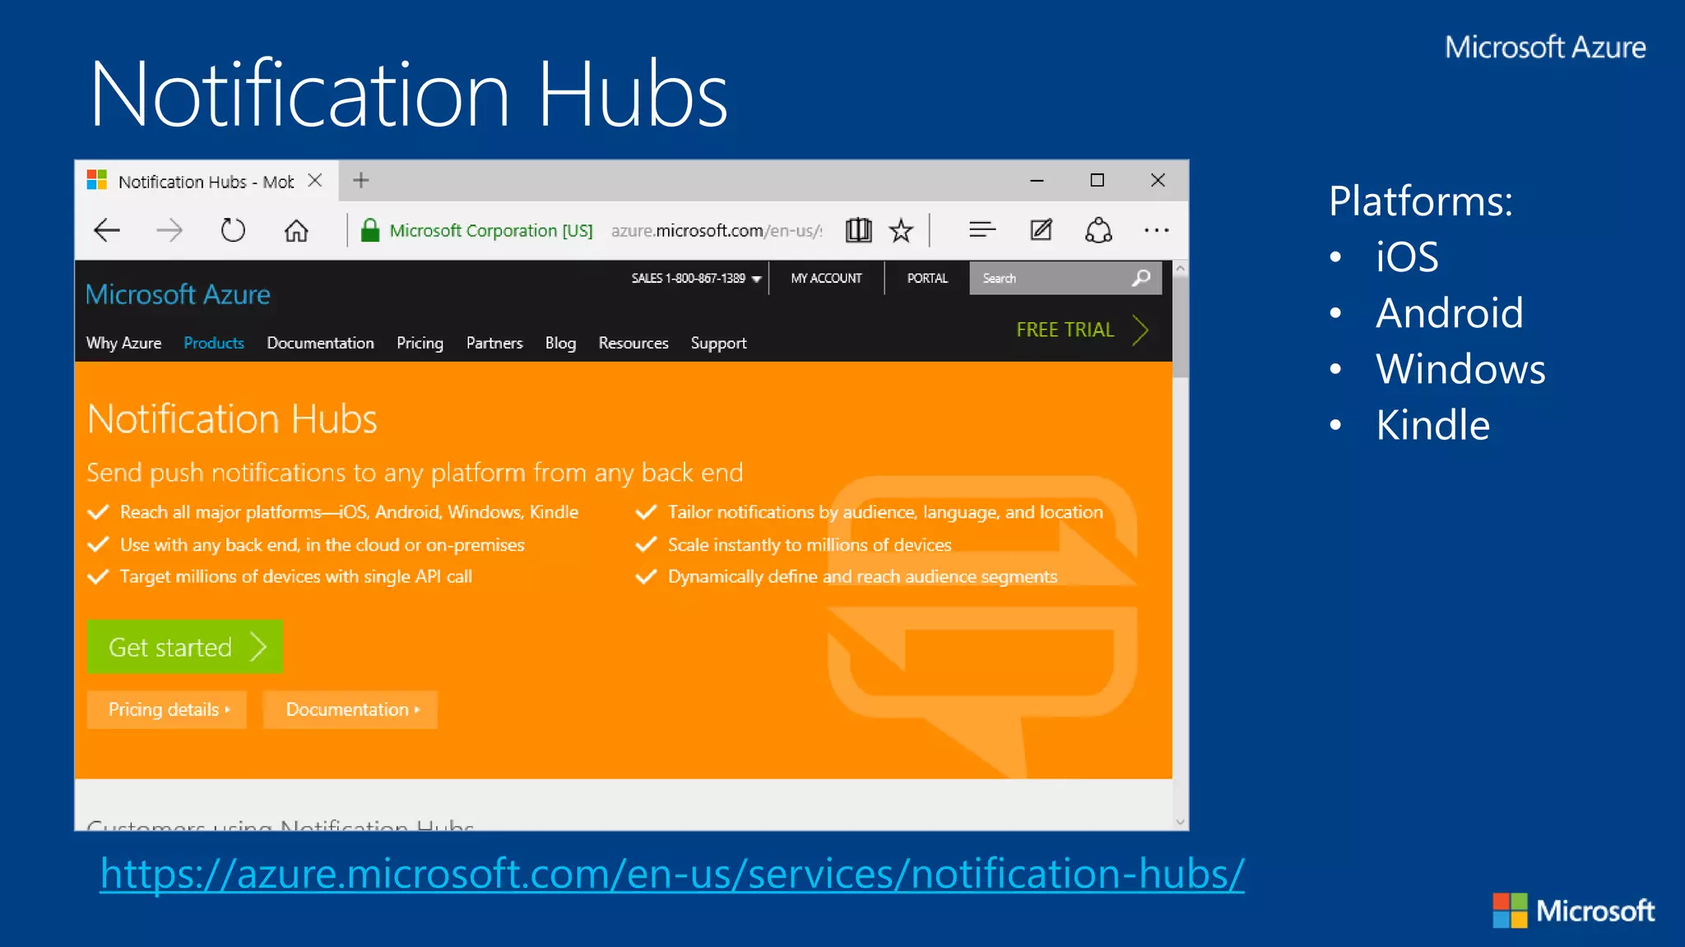Click the search magnifier icon
Viewport: 1685px width, 947px height.
point(1141,278)
